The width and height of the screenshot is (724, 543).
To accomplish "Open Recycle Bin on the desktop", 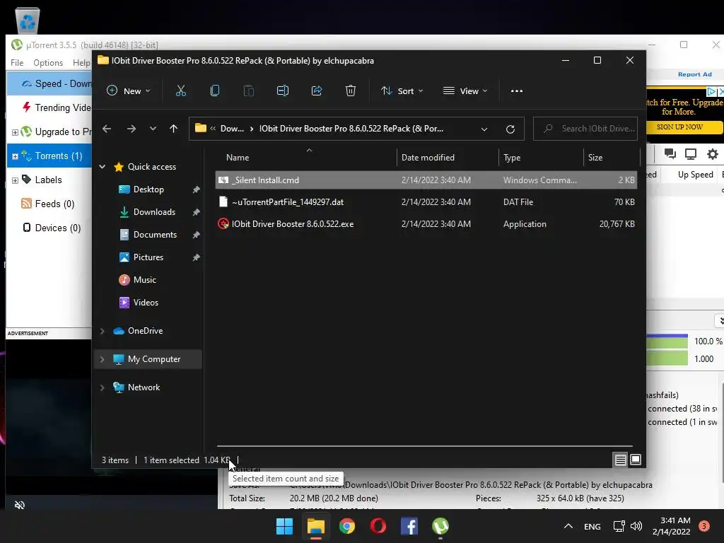I will pos(28,21).
